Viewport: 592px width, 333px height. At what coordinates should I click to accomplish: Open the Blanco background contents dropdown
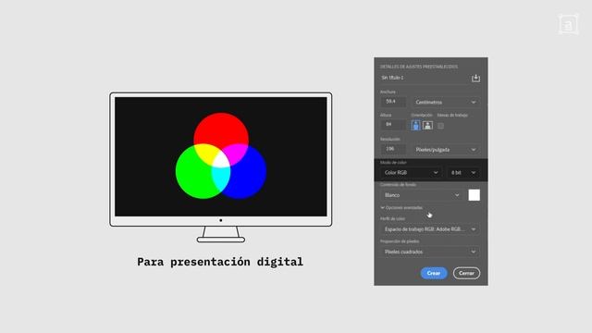[x=422, y=195]
